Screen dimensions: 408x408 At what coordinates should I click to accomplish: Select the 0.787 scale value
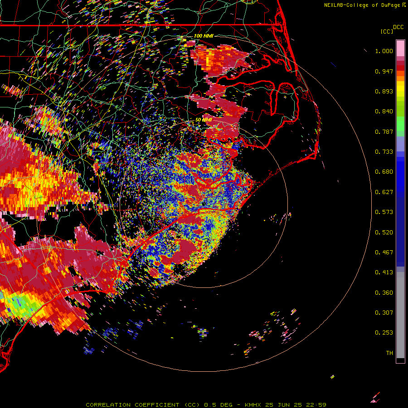coord(384,131)
